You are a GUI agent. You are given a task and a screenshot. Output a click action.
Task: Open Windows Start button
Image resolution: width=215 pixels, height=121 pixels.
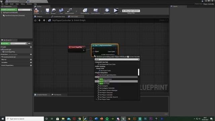tap(3, 119)
